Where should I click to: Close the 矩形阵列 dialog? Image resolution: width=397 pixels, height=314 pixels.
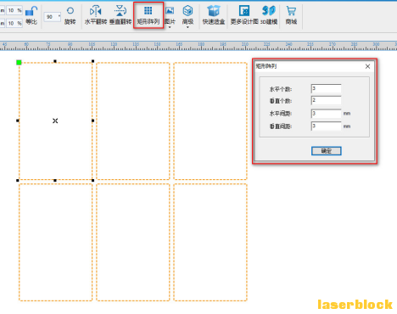pyautogui.click(x=367, y=66)
